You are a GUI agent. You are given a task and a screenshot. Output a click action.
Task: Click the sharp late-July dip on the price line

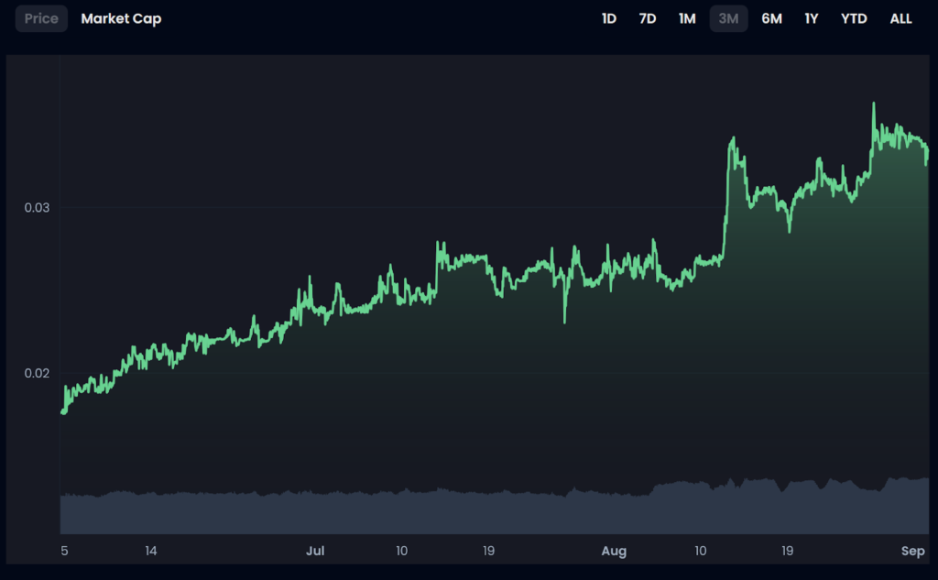click(564, 322)
